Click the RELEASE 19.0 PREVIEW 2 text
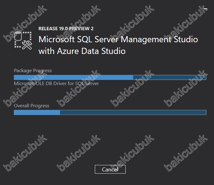The width and height of the screenshot is (214, 185). pos(66,29)
